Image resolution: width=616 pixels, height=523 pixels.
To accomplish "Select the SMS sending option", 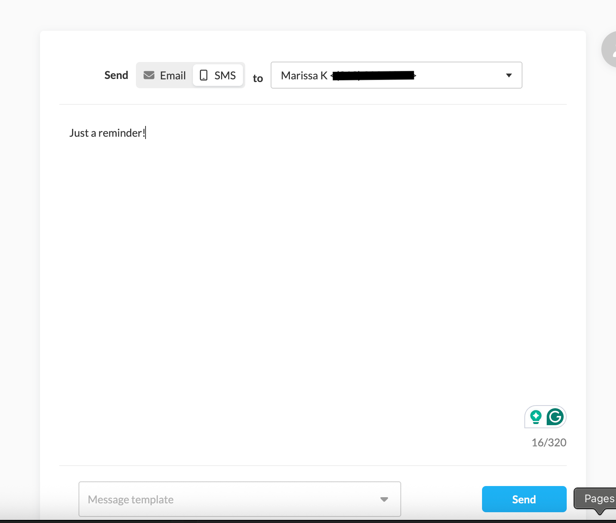I will (218, 75).
